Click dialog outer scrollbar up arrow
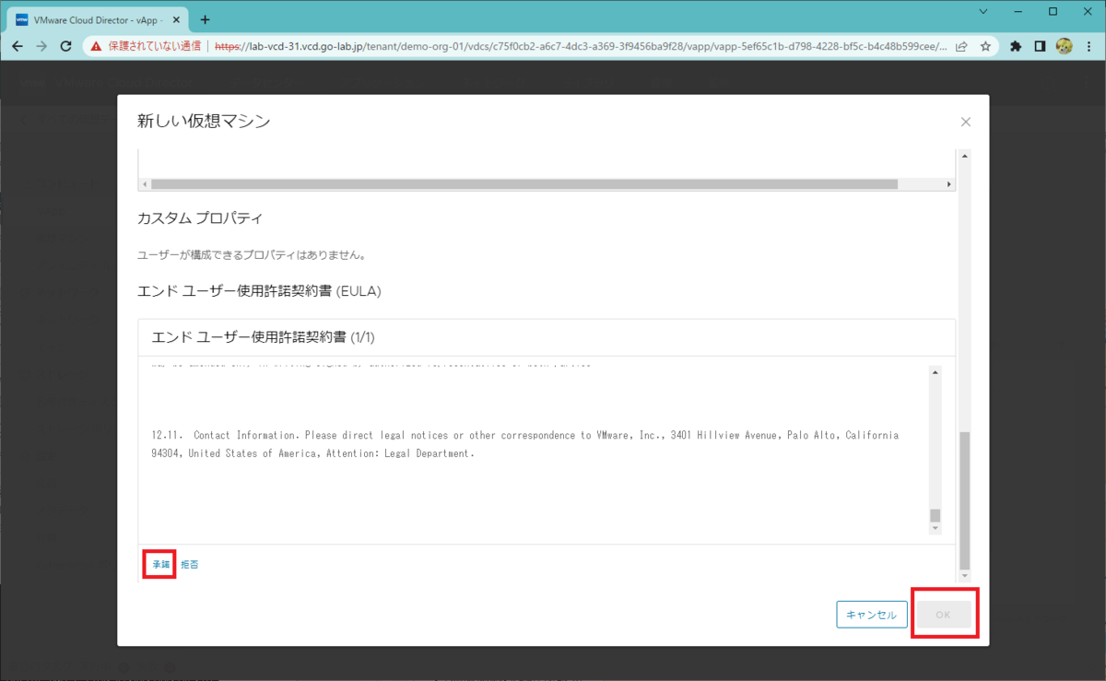The height and width of the screenshot is (681, 1106). (964, 156)
